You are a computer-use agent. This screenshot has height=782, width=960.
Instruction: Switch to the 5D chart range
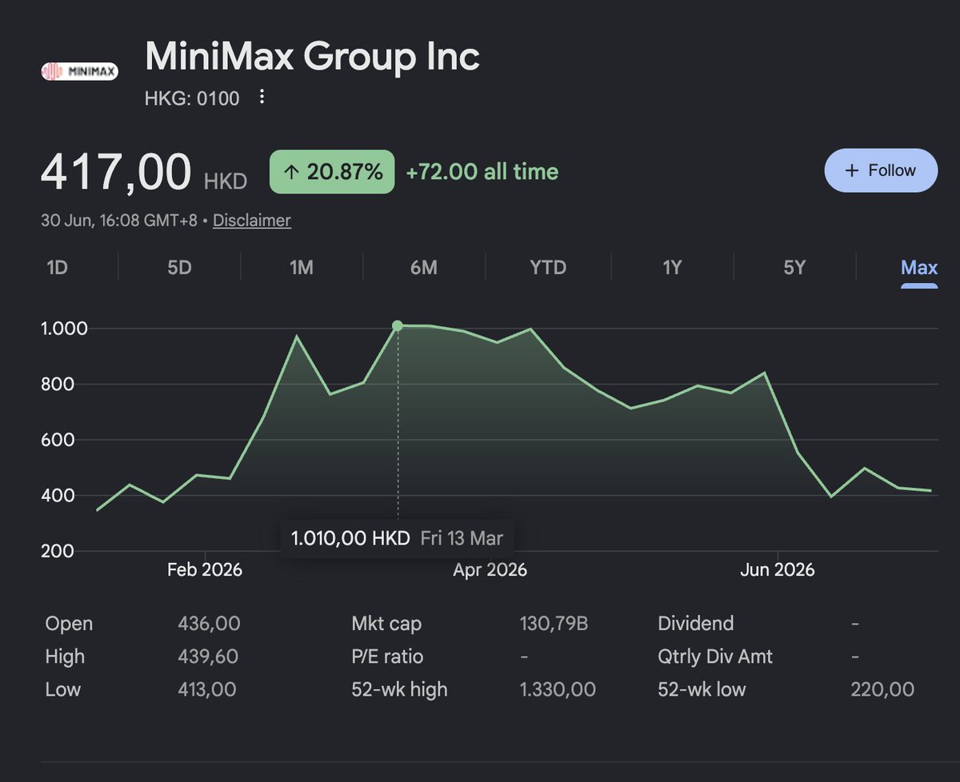pyautogui.click(x=179, y=267)
